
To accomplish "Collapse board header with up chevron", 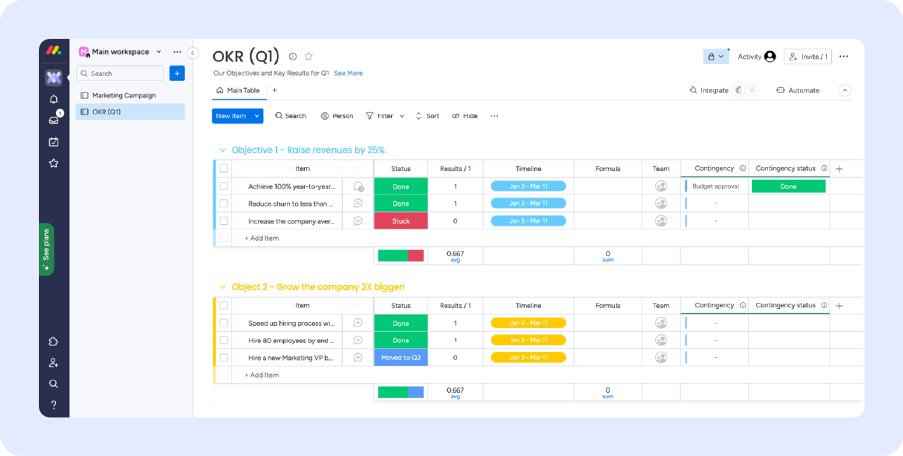I will (x=845, y=90).
